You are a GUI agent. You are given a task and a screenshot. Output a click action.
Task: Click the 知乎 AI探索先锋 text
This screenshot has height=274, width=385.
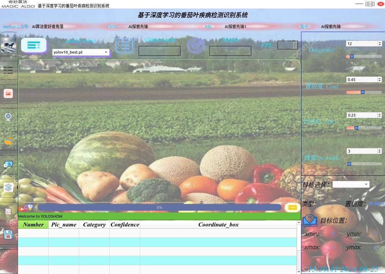331,27
